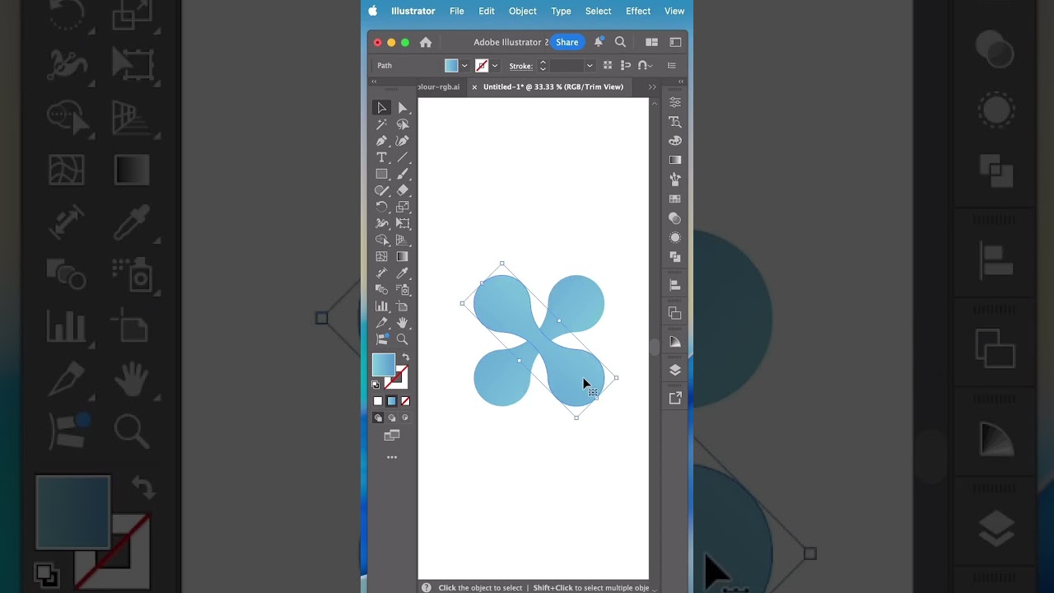Screen dimensions: 1054x593
Task: Open the stroke weight dropdown
Action: (590, 66)
